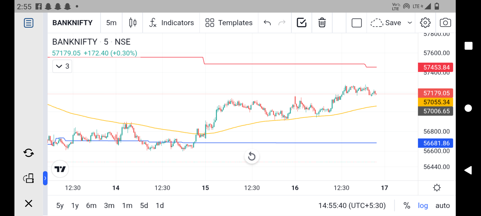The height and width of the screenshot is (216, 481).
Task: Open the Indicators dialog
Action: (172, 23)
